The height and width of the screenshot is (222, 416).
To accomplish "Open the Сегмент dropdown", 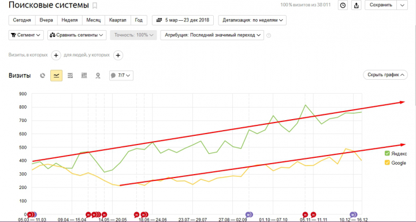I will click(26, 35).
